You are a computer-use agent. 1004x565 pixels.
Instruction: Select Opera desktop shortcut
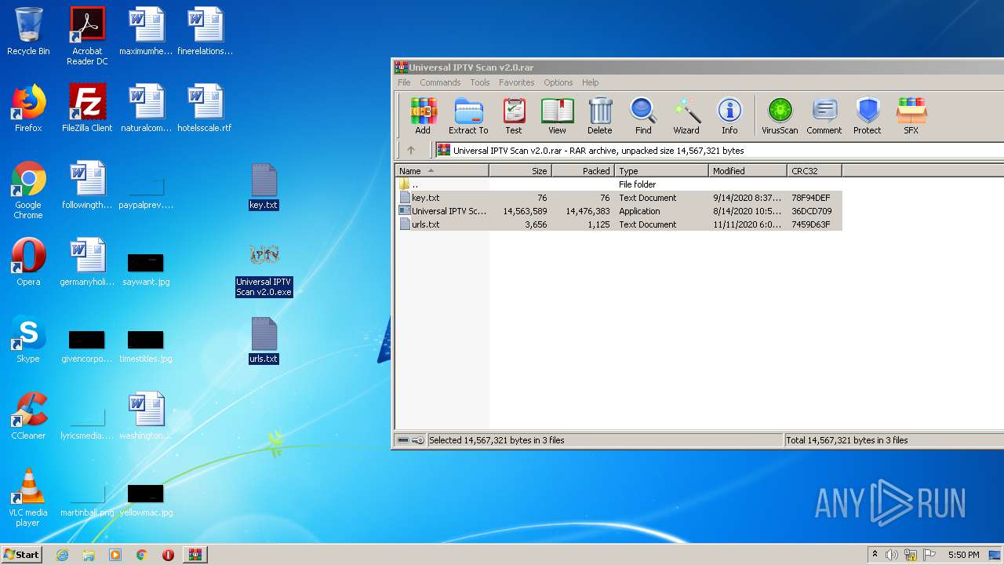(28, 262)
